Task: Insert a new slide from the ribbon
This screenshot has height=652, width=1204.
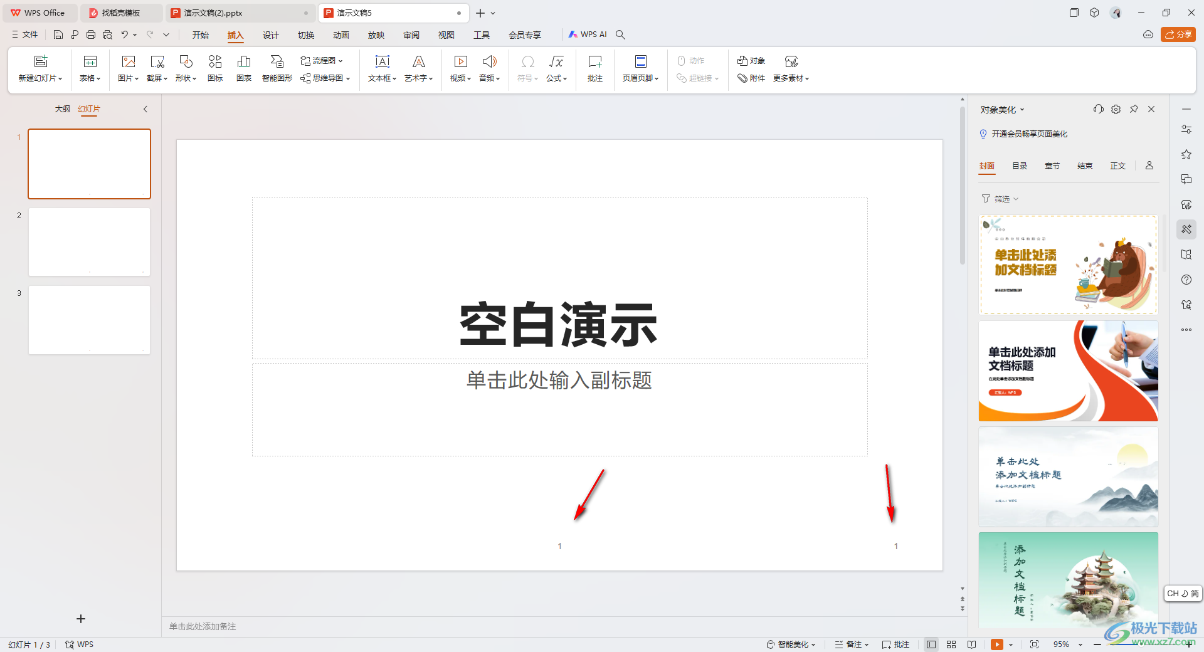Action: tap(40, 68)
